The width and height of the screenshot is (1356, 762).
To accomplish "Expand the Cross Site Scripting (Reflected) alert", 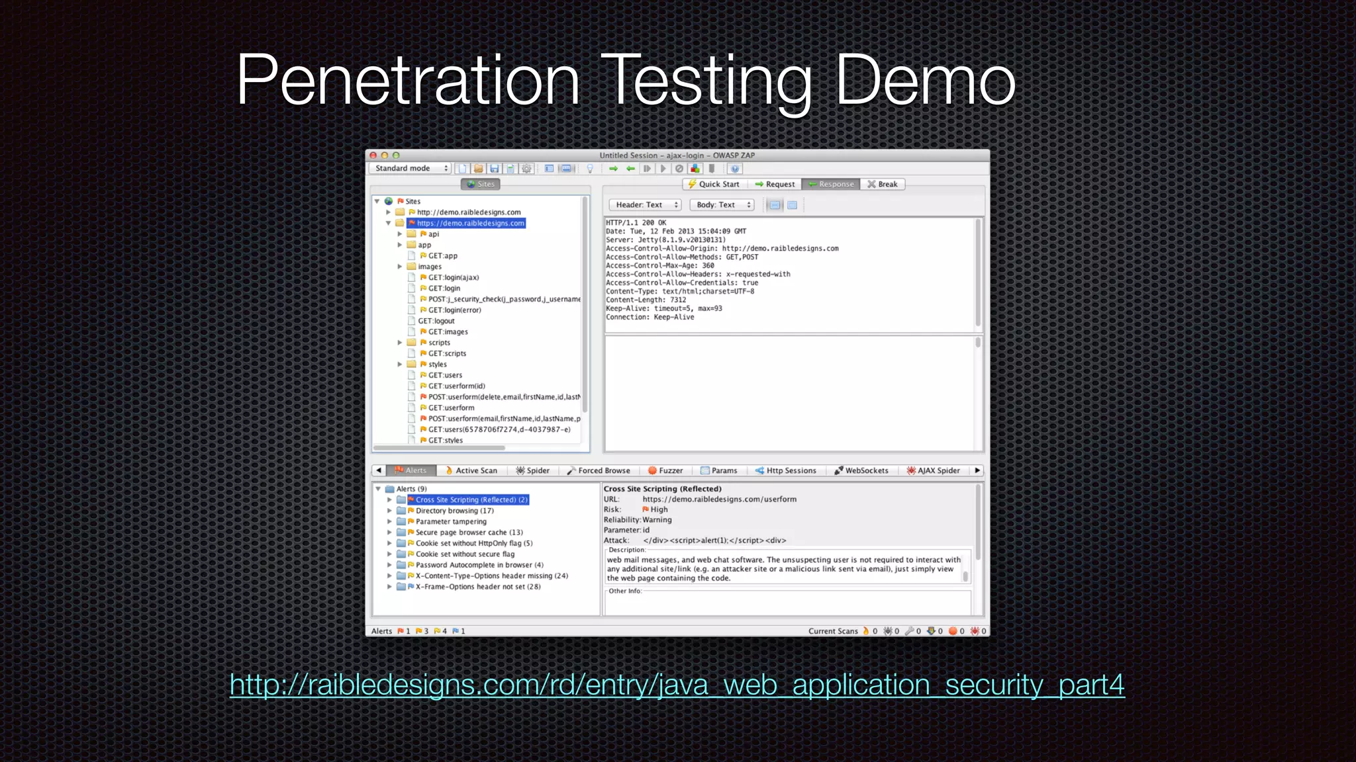I will tap(390, 500).
